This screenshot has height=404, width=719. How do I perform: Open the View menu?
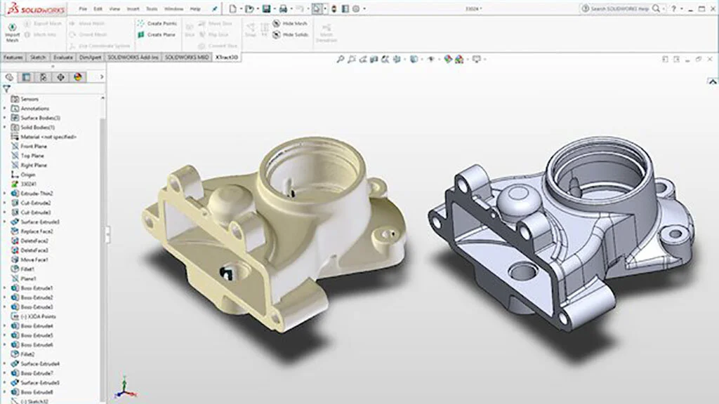coord(114,8)
